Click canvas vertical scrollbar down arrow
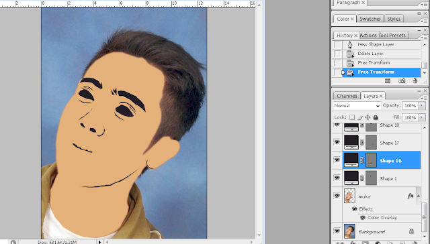The height and width of the screenshot is (244, 430). click(259, 235)
